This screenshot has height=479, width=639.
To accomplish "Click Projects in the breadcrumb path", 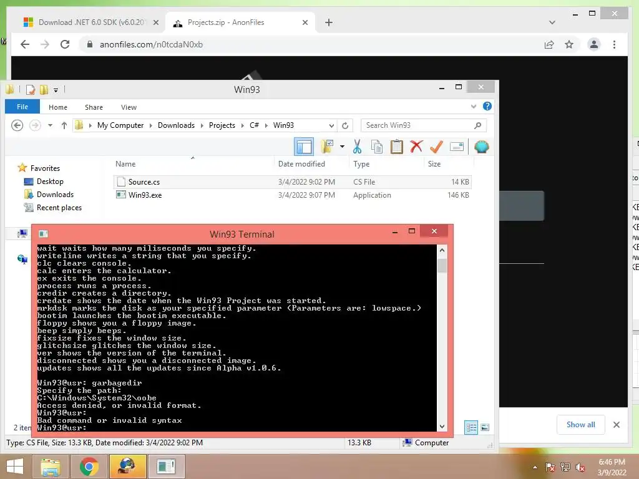I will (x=222, y=125).
